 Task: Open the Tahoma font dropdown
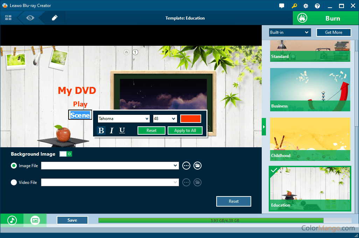(x=124, y=119)
